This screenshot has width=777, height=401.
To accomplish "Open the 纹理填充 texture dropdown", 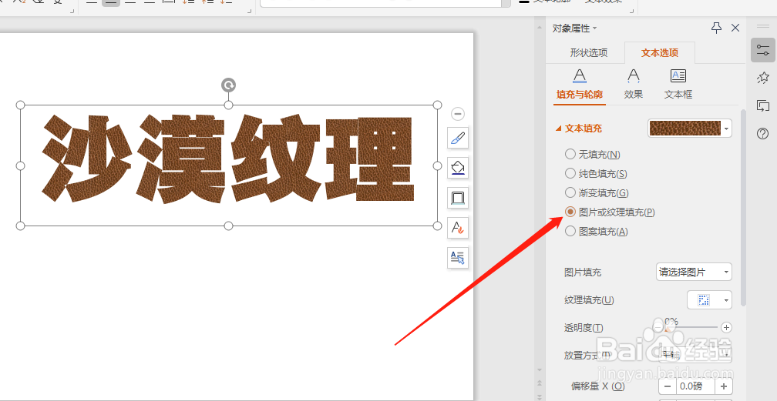I will click(x=709, y=299).
